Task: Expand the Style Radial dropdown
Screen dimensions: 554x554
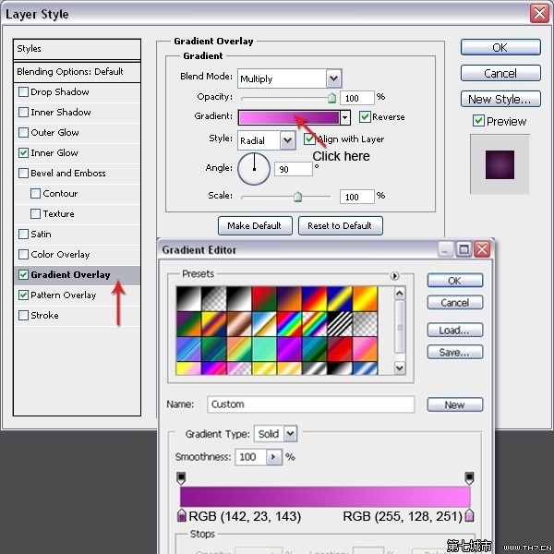Action: tap(287, 140)
